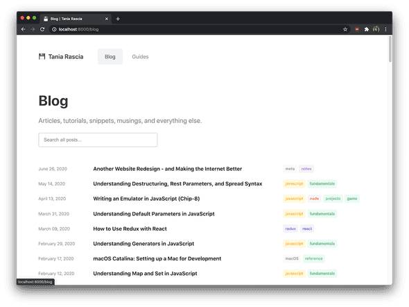Click the node tag on the Emulator post
This screenshot has height=307, width=409.
(314, 199)
